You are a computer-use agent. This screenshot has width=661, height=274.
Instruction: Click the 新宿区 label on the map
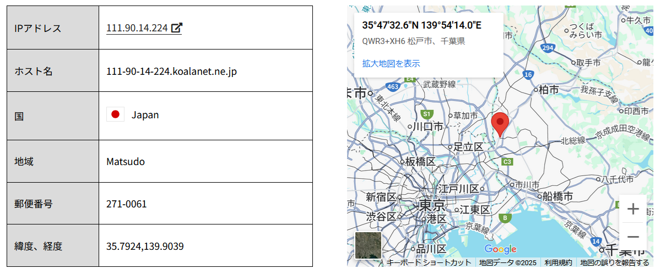tap(381, 197)
